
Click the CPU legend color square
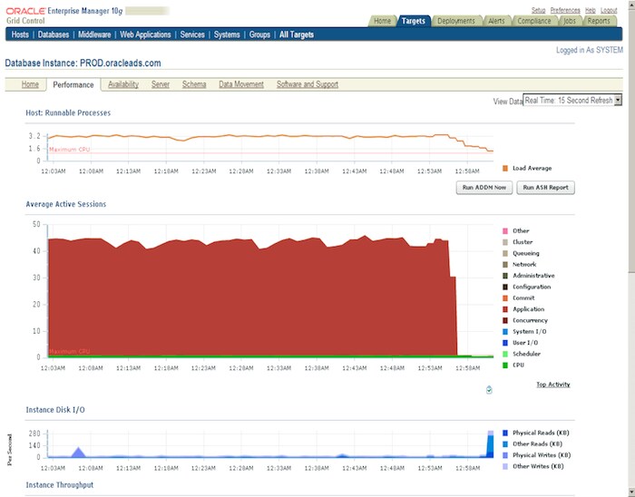[x=505, y=365]
